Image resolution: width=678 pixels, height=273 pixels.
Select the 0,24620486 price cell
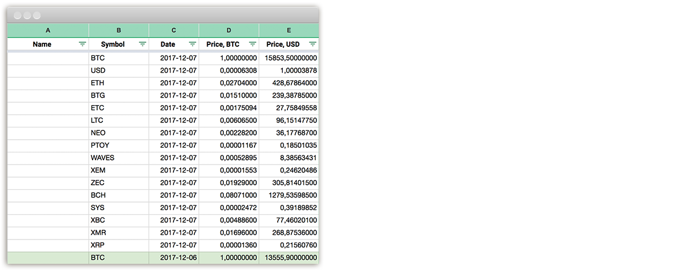pos(289,170)
